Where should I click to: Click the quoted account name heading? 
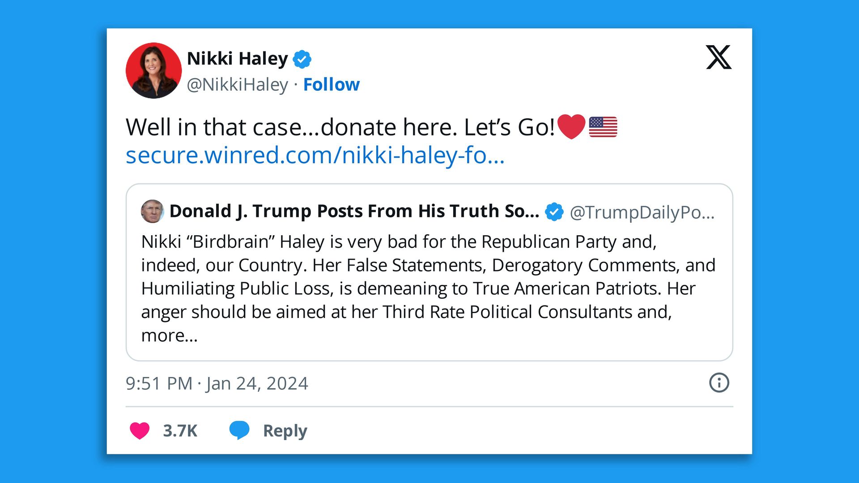click(x=354, y=211)
